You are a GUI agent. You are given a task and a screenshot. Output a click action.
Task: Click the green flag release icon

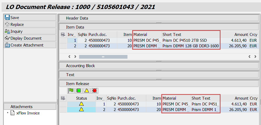click(71, 91)
